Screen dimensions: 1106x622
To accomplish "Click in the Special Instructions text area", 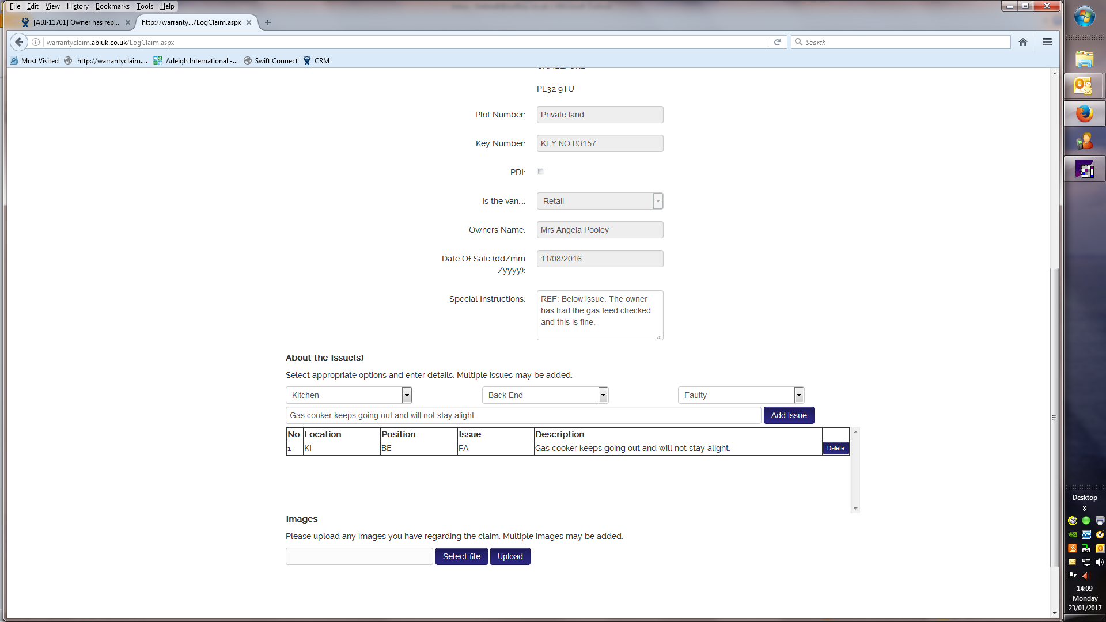I will pos(600,315).
